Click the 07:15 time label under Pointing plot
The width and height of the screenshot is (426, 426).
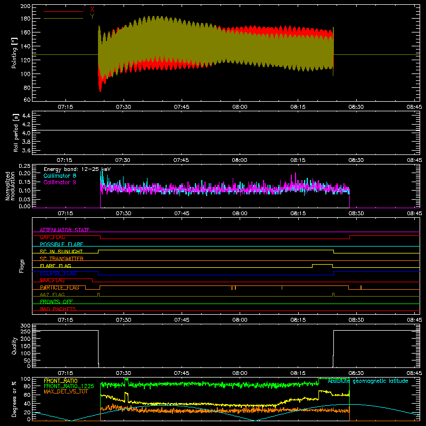coord(65,107)
